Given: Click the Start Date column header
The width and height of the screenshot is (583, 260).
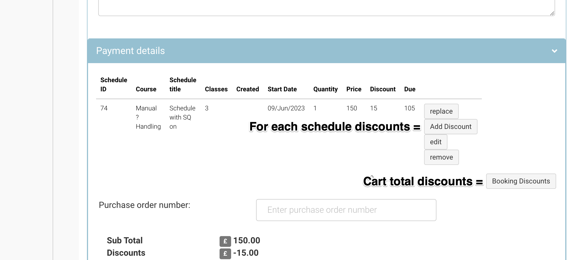Looking at the screenshot, I should tap(282, 89).
